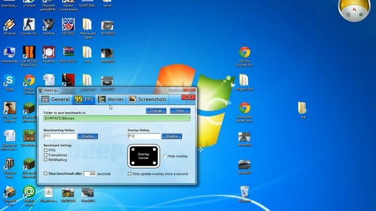Select the Hide overlay radio option
Viewport: 376px width, 211px height.
tap(164, 156)
